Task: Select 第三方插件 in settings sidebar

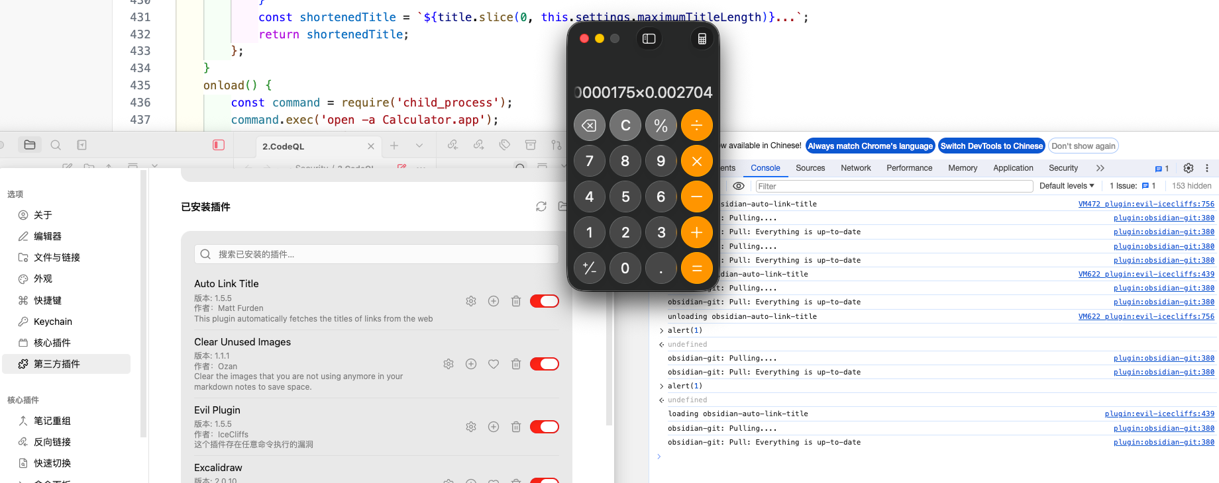Action: 57,364
